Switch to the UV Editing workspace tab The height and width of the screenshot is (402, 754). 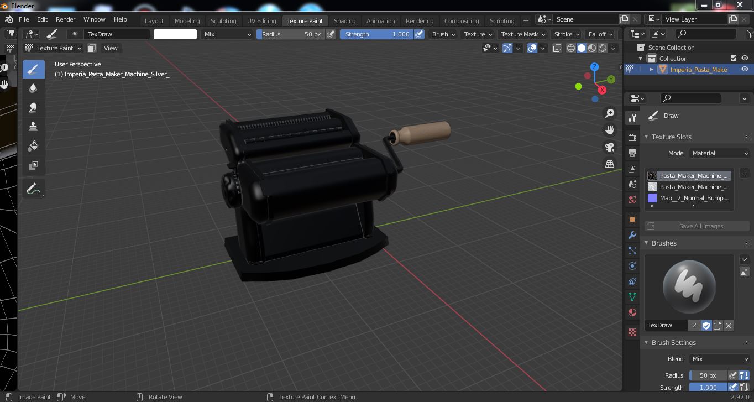pos(261,20)
